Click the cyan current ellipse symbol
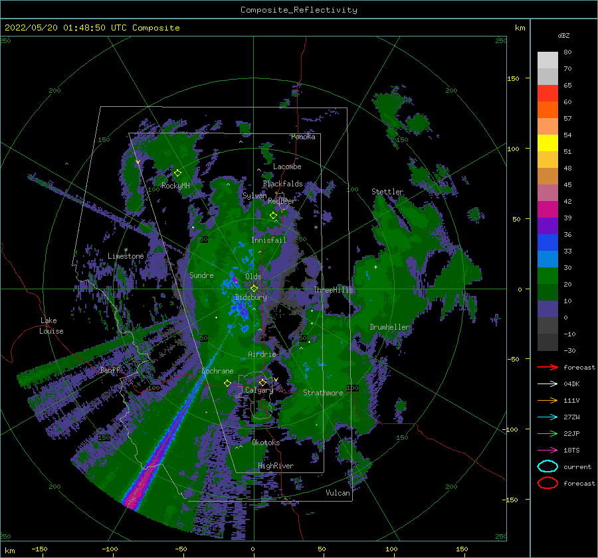The height and width of the screenshot is (558, 598). pyautogui.click(x=548, y=466)
